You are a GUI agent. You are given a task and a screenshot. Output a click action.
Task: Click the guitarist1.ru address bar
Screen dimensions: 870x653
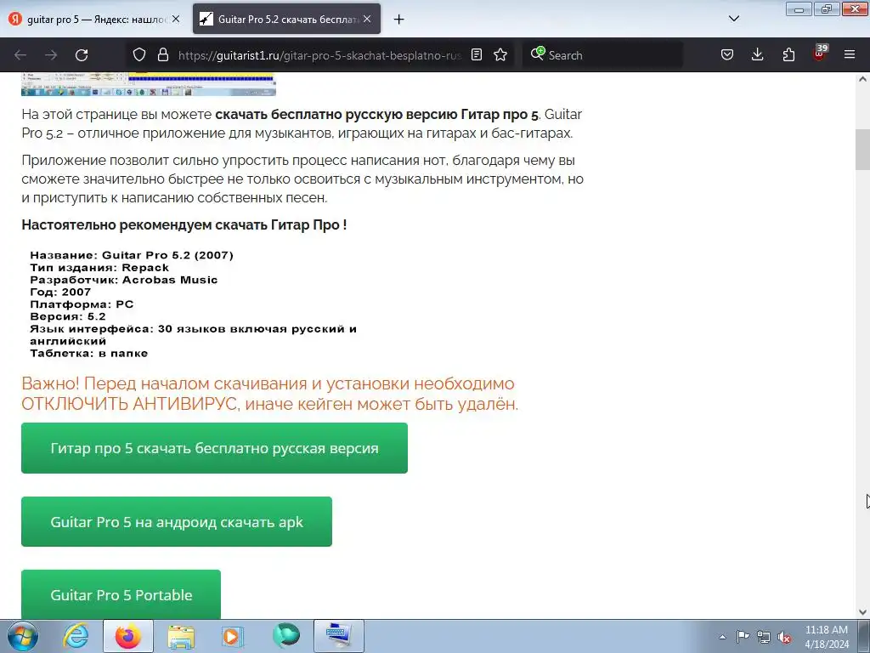[319, 55]
